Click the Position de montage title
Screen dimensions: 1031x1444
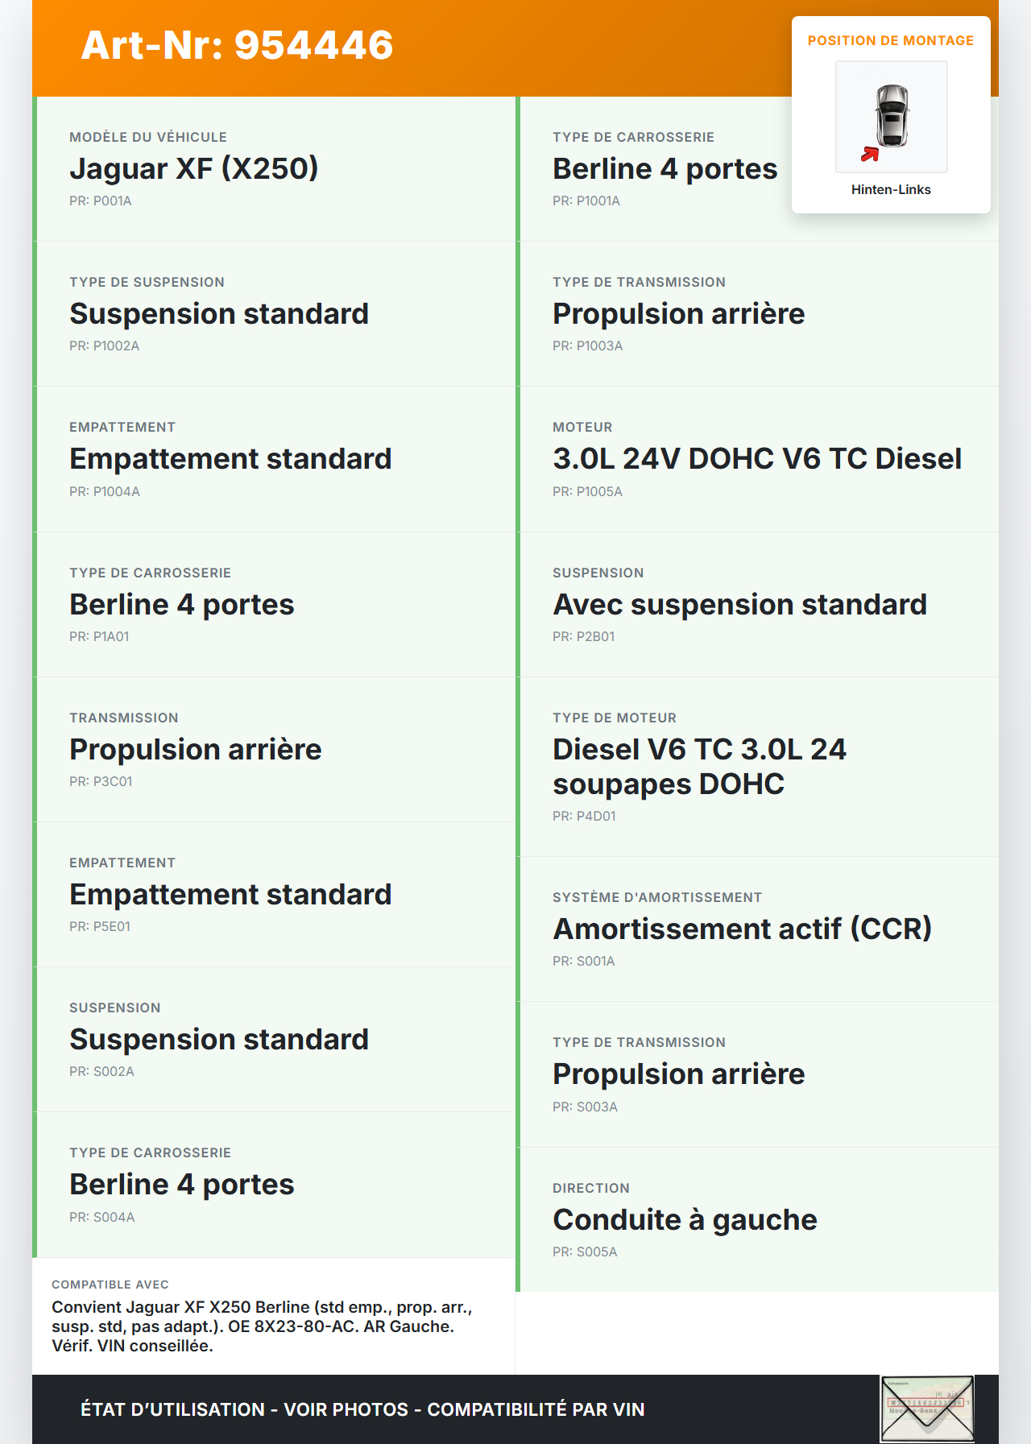pos(891,40)
